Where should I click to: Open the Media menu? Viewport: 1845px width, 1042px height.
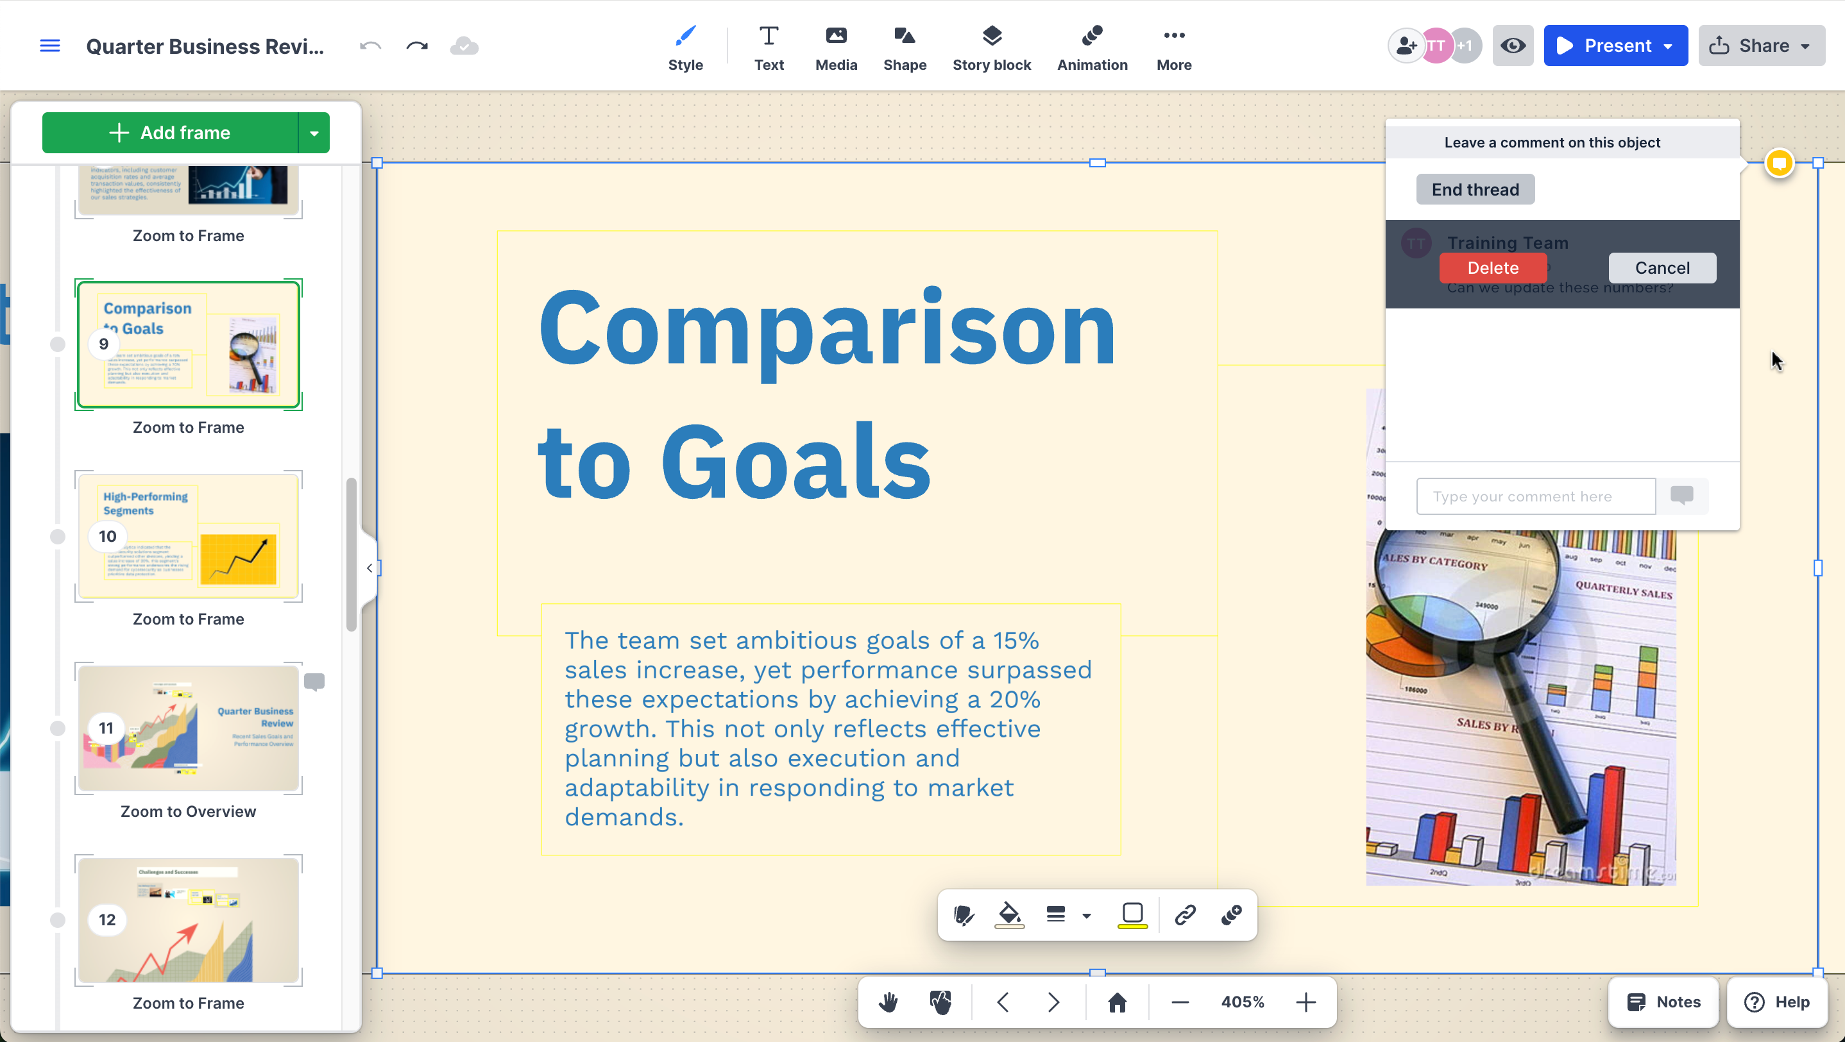pyautogui.click(x=836, y=48)
